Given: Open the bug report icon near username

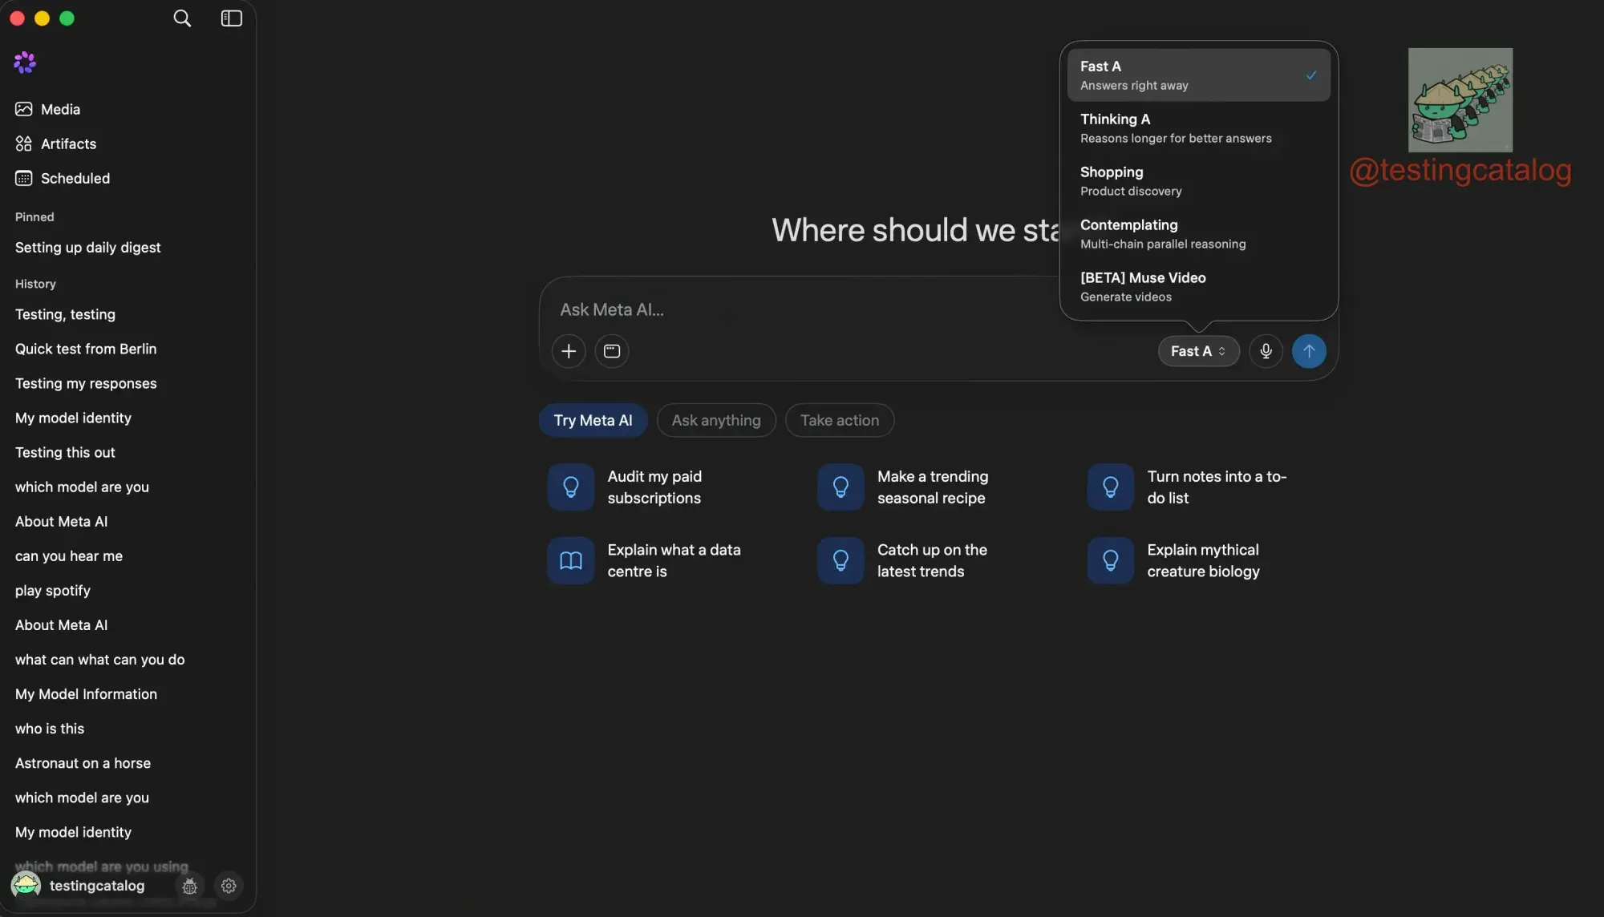Looking at the screenshot, I should (190, 886).
